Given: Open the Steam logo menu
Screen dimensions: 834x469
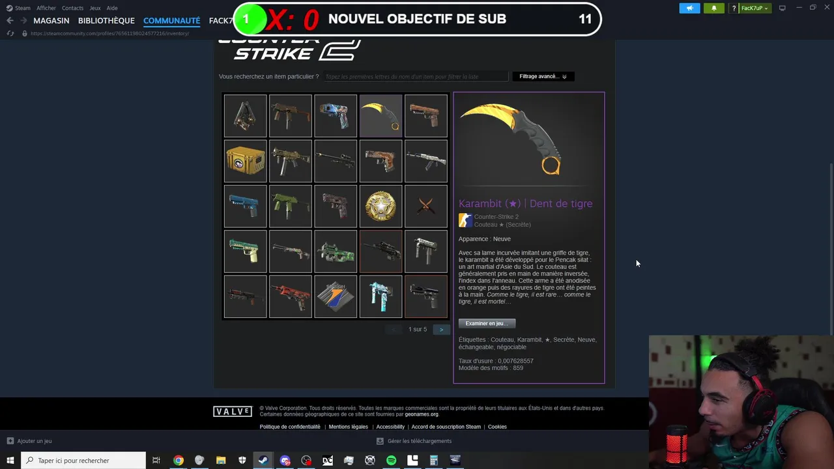Looking at the screenshot, I should [18, 8].
